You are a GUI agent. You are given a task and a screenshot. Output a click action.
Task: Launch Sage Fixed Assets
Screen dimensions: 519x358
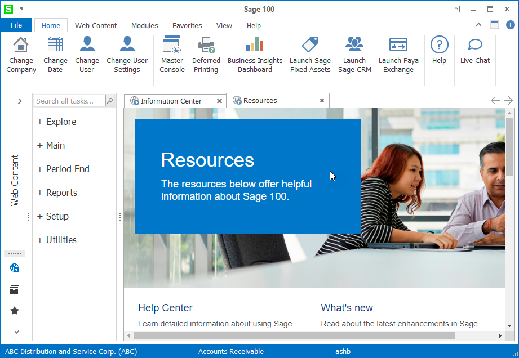click(x=310, y=45)
